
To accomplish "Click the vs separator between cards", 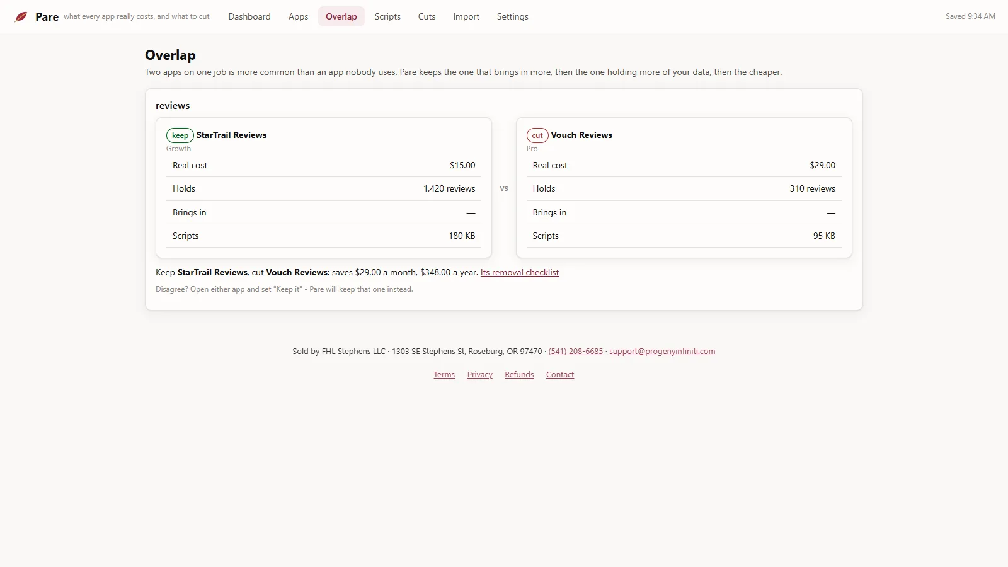I will click(x=504, y=188).
